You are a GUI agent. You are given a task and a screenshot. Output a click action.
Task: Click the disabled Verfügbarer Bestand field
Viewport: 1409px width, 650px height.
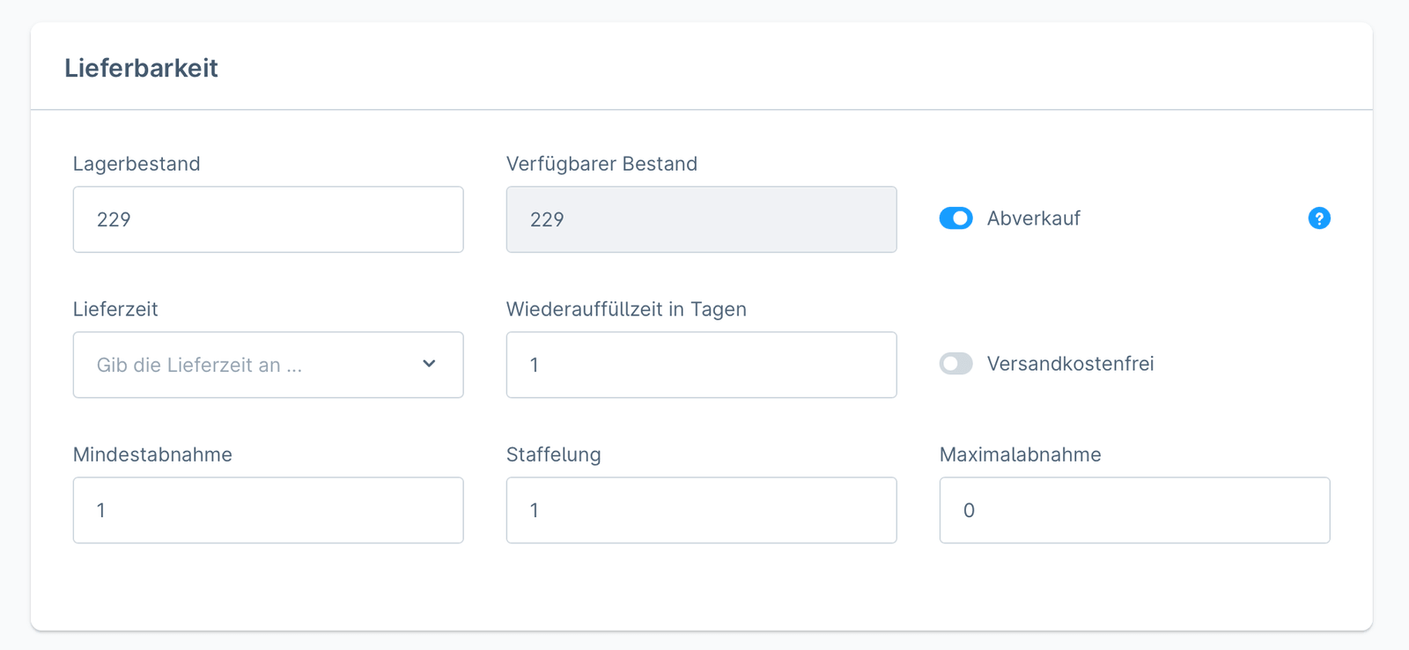click(x=700, y=219)
